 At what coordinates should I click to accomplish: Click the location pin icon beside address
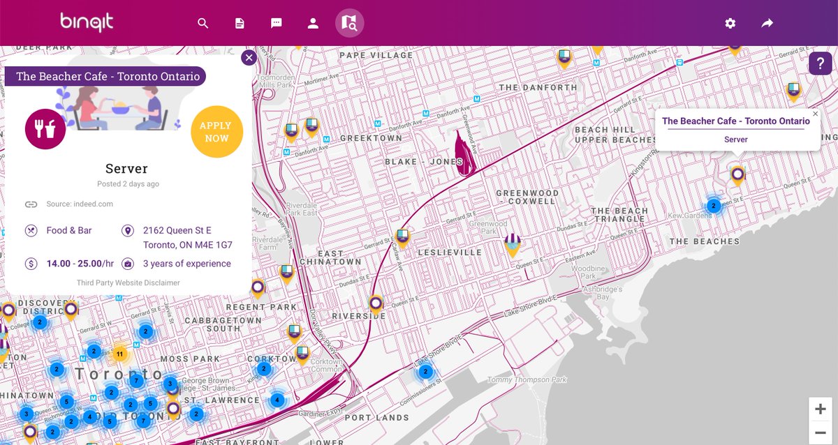pos(127,231)
